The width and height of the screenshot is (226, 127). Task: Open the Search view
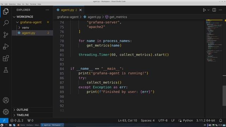click(6, 23)
